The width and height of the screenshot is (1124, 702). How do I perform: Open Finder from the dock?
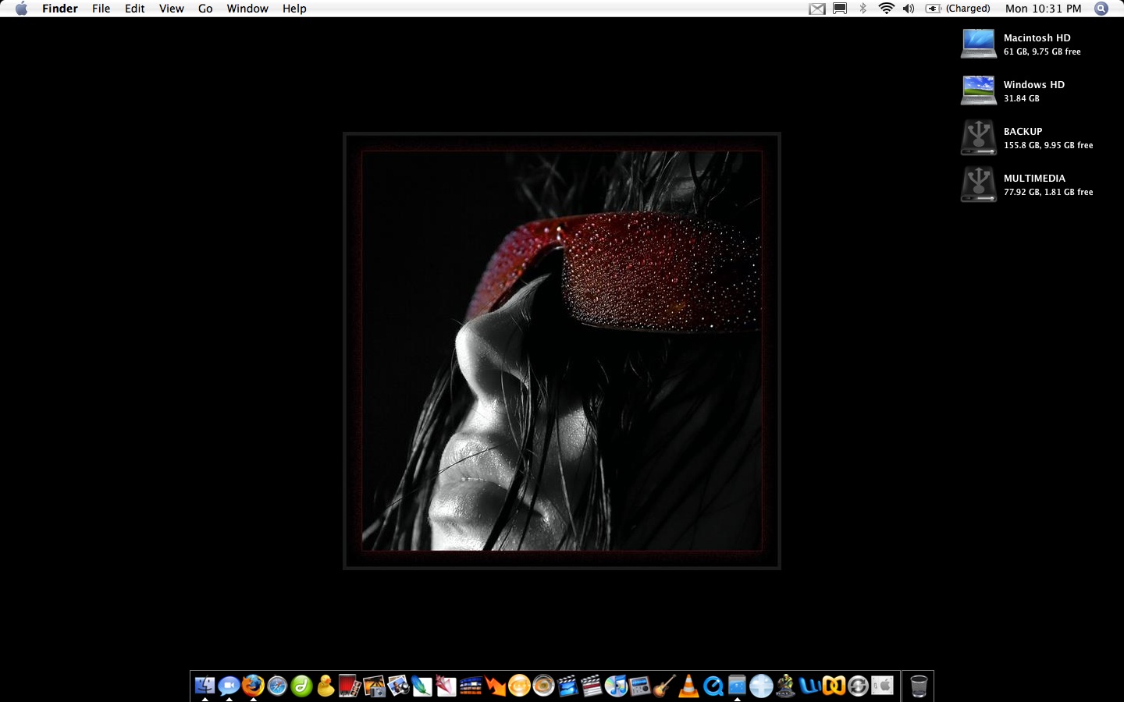(205, 686)
